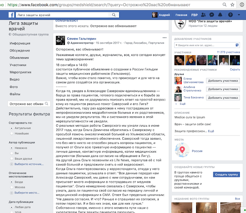Open the notifications bell
Viewport: 246px width, 213px height.
click(220, 15)
